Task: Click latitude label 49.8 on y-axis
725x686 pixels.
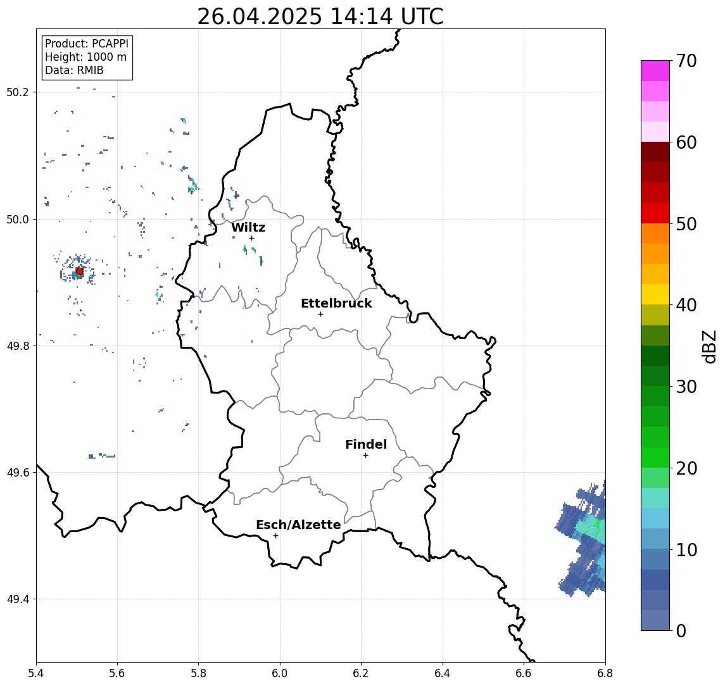Action: tap(18, 346)
